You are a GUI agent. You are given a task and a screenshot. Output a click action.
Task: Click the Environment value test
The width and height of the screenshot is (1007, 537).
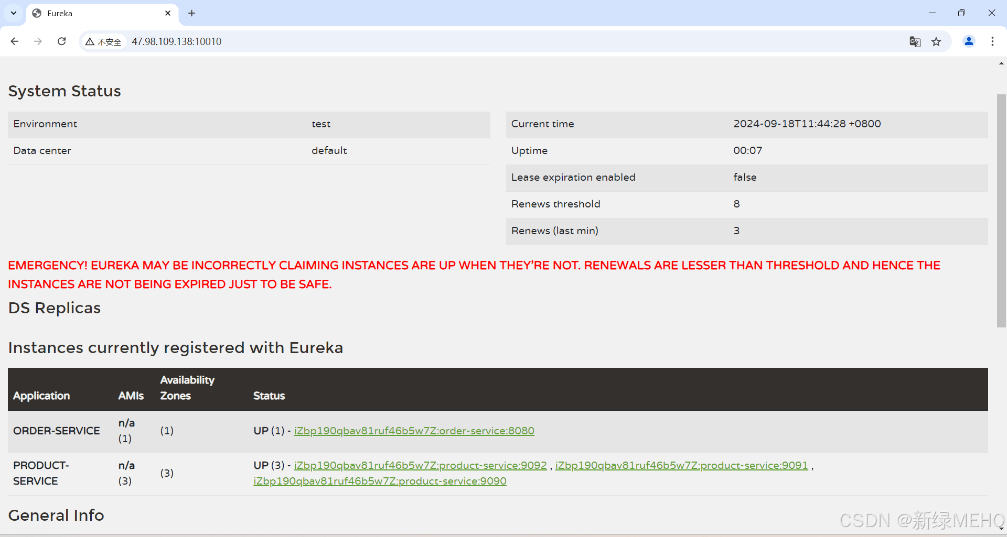point(321,124)
